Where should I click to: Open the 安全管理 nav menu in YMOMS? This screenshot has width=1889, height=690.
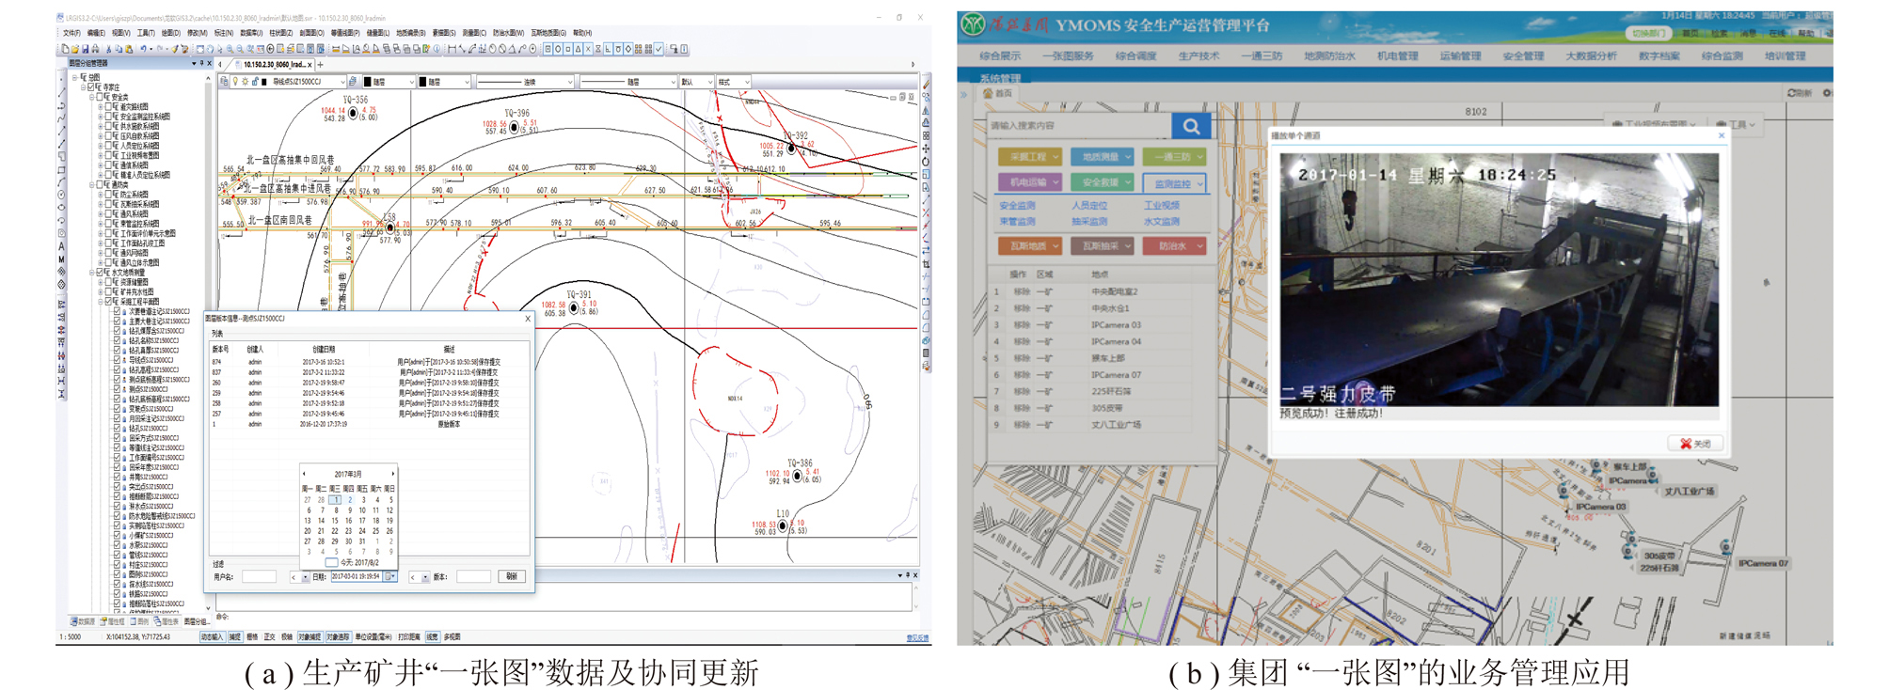click(1524, 55)
